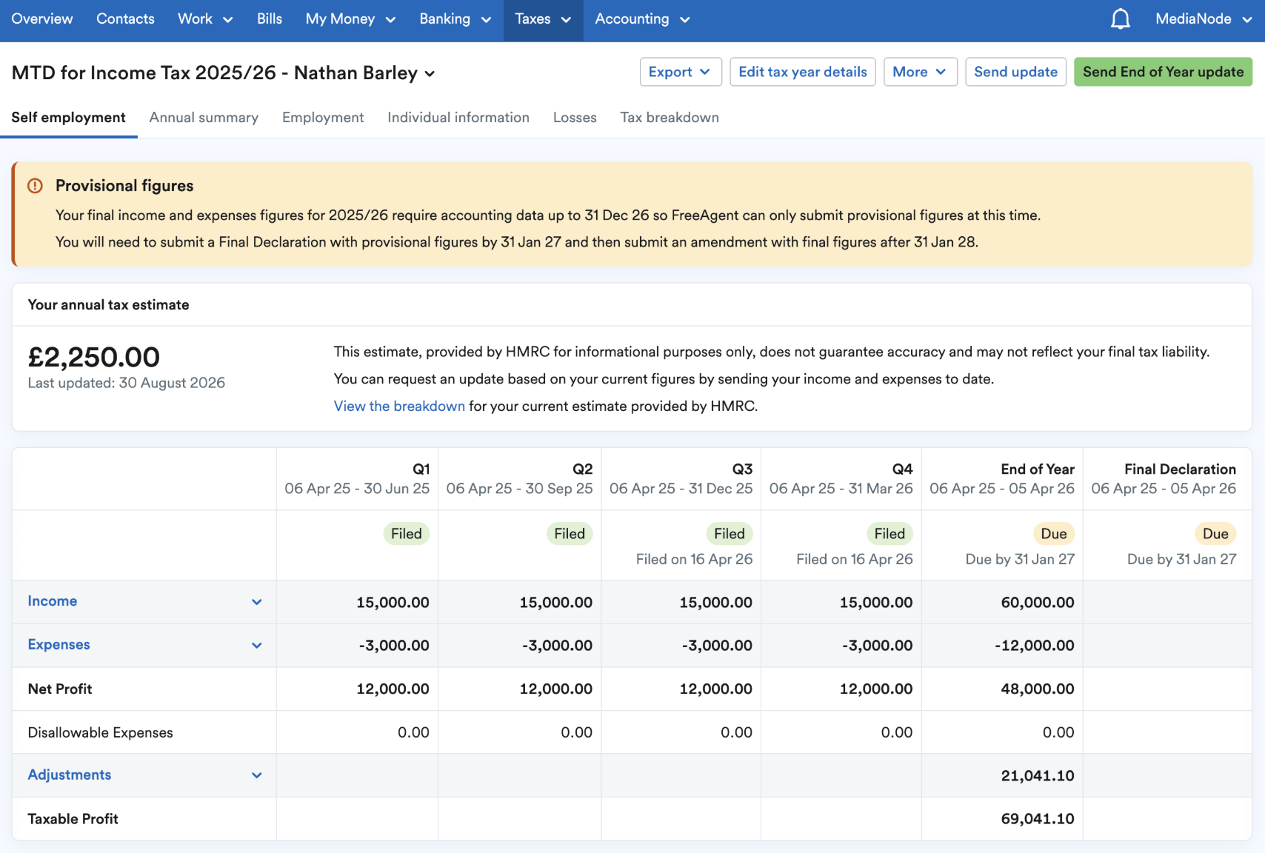Click the Q4 Filed on 16 Apr 26 text
Image resolution: width=1265 pixels, height=853 pixels.
855,560
